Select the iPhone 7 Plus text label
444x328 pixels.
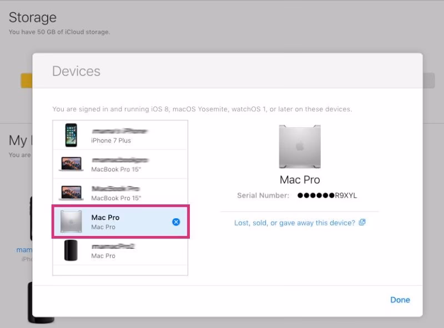point(111,141)
